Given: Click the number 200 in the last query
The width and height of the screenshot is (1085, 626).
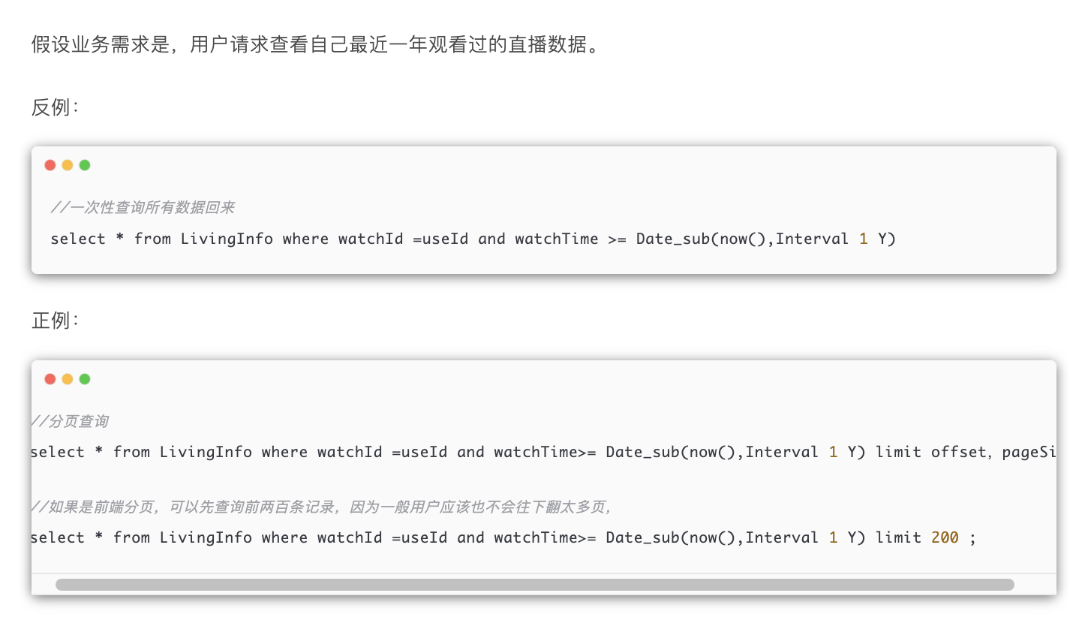Looking at the screenshot, I should pos(945,537).
